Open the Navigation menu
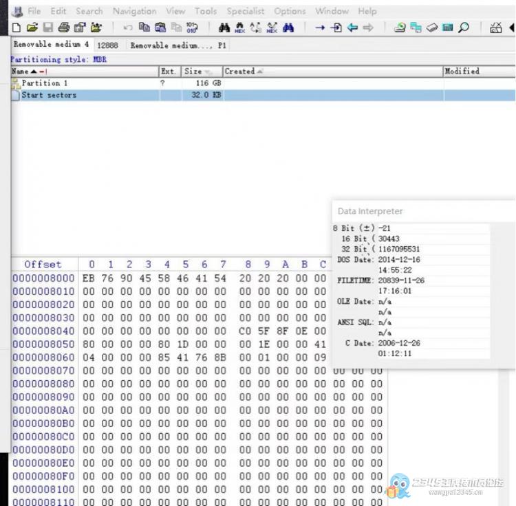Screen dimensions: 516x506 (134, 11)
